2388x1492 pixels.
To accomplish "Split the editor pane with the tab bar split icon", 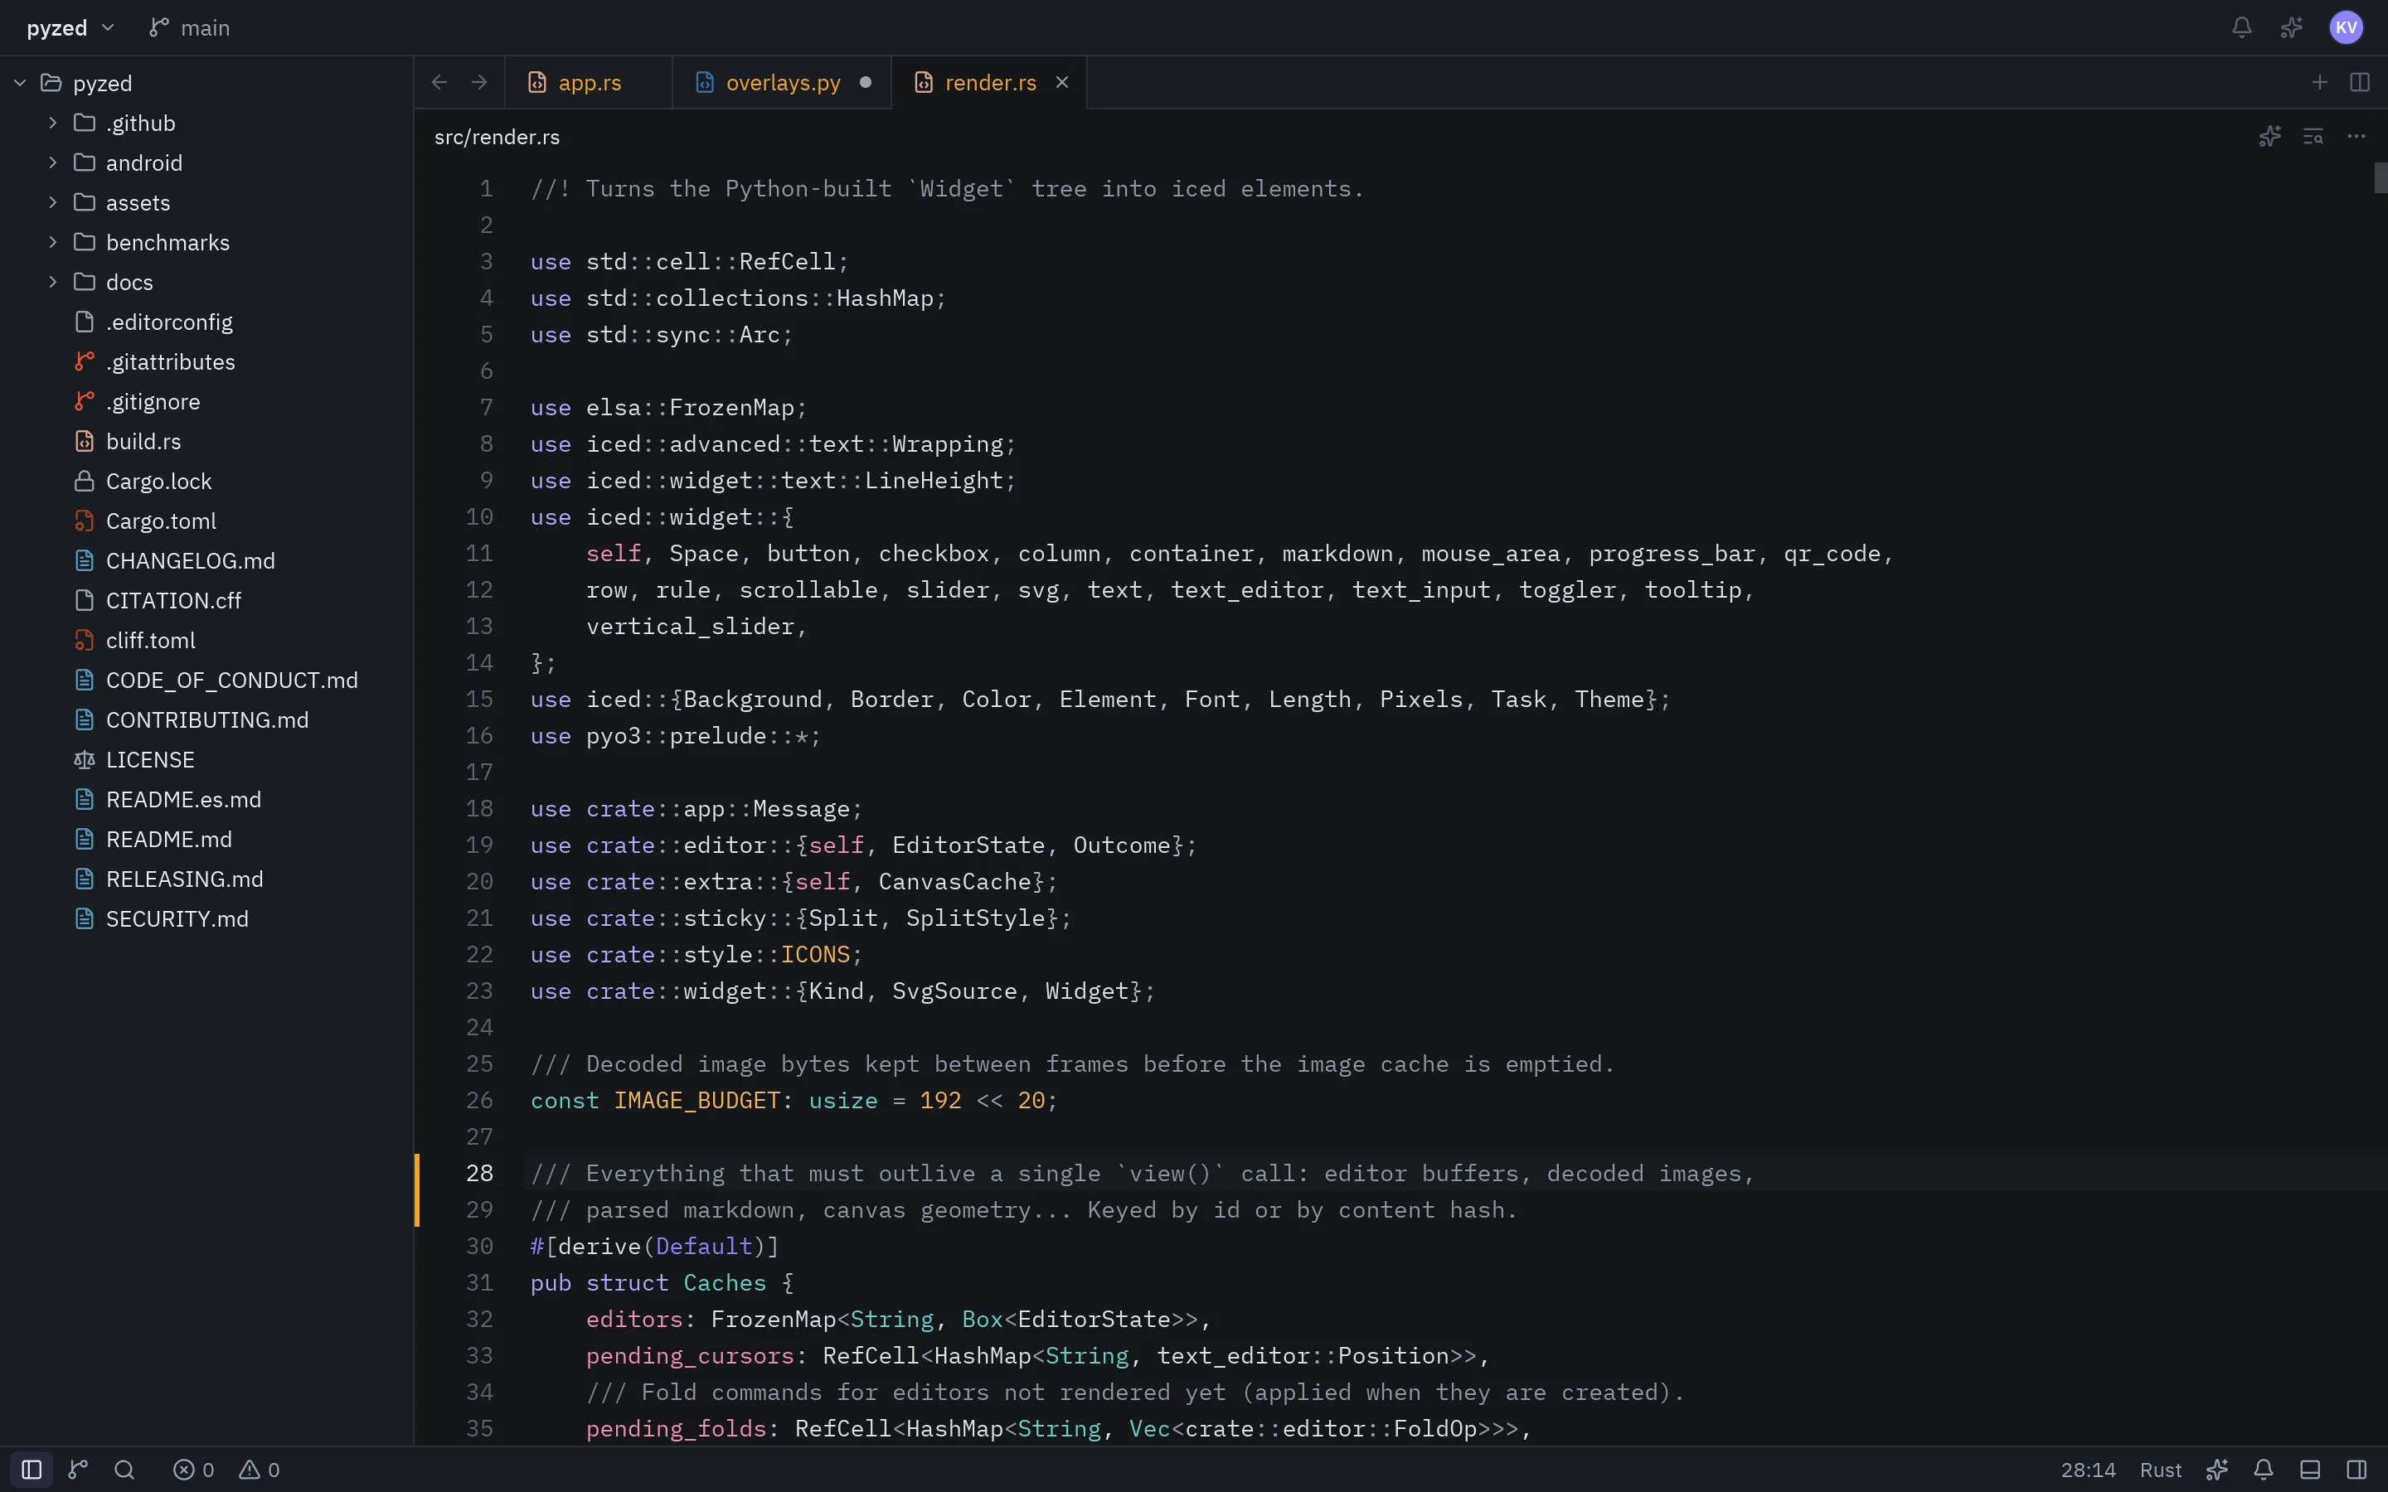I will click(x=2359, y=82).
